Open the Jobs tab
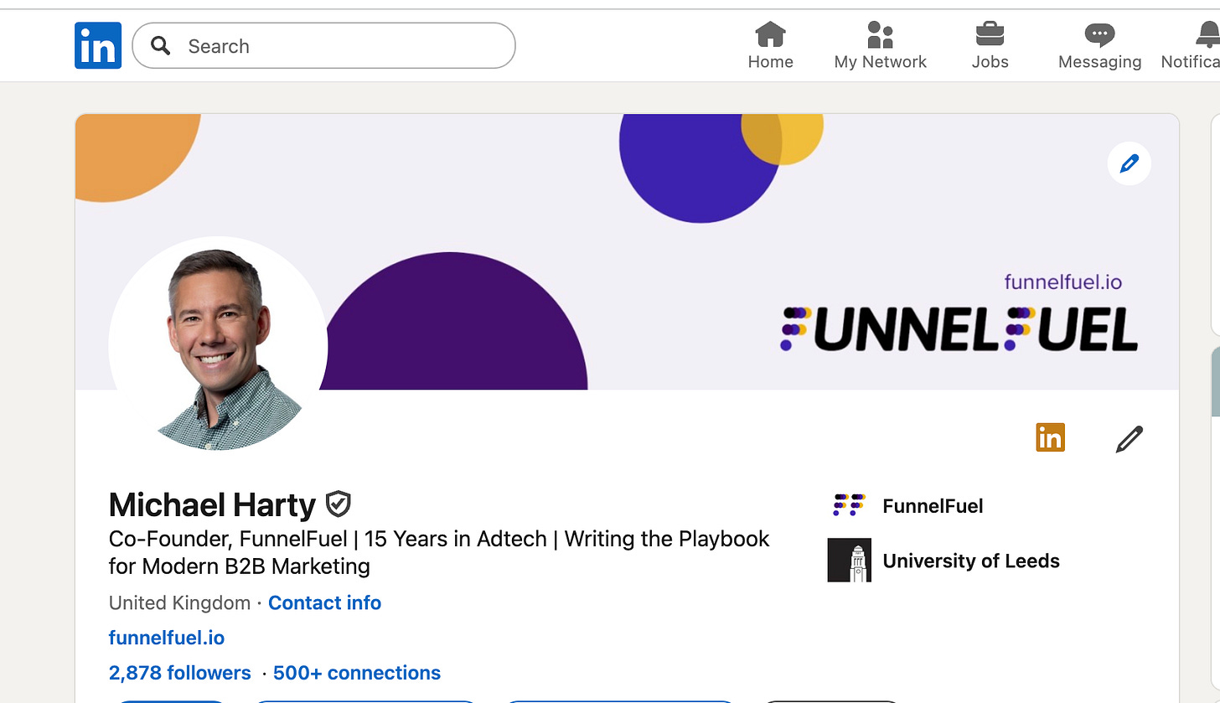 pyautogui.click(x=990, y=46)
